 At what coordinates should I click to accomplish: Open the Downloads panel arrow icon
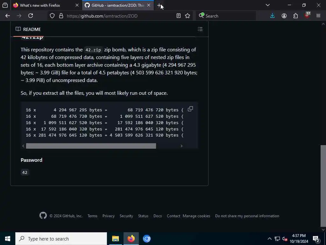[273, 16]
